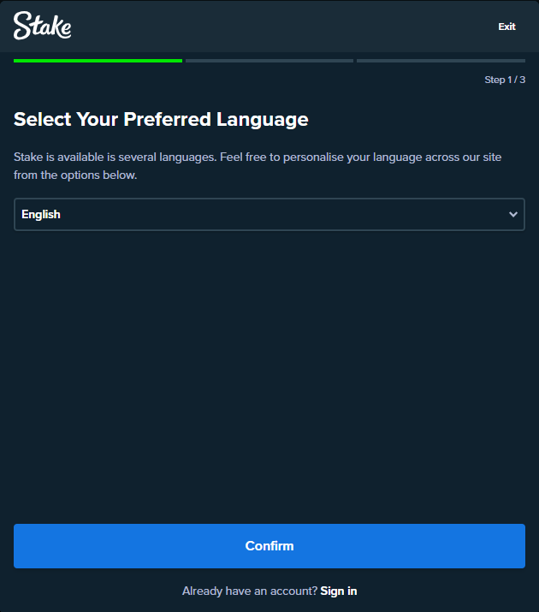Expand the language list using the chevron arrow
The image size is (539, 612).
(513, 214)
